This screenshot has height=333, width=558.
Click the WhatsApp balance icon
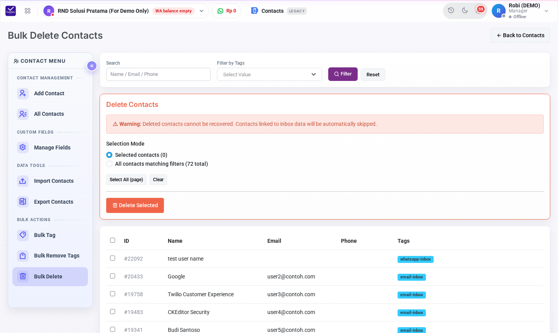coord(220,11)
